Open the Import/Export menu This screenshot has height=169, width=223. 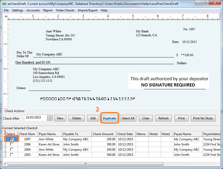pos(87,10)
